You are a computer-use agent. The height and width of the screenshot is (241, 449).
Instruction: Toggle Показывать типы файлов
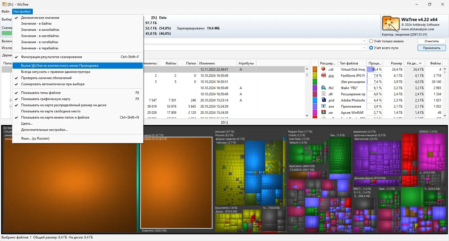78,93
